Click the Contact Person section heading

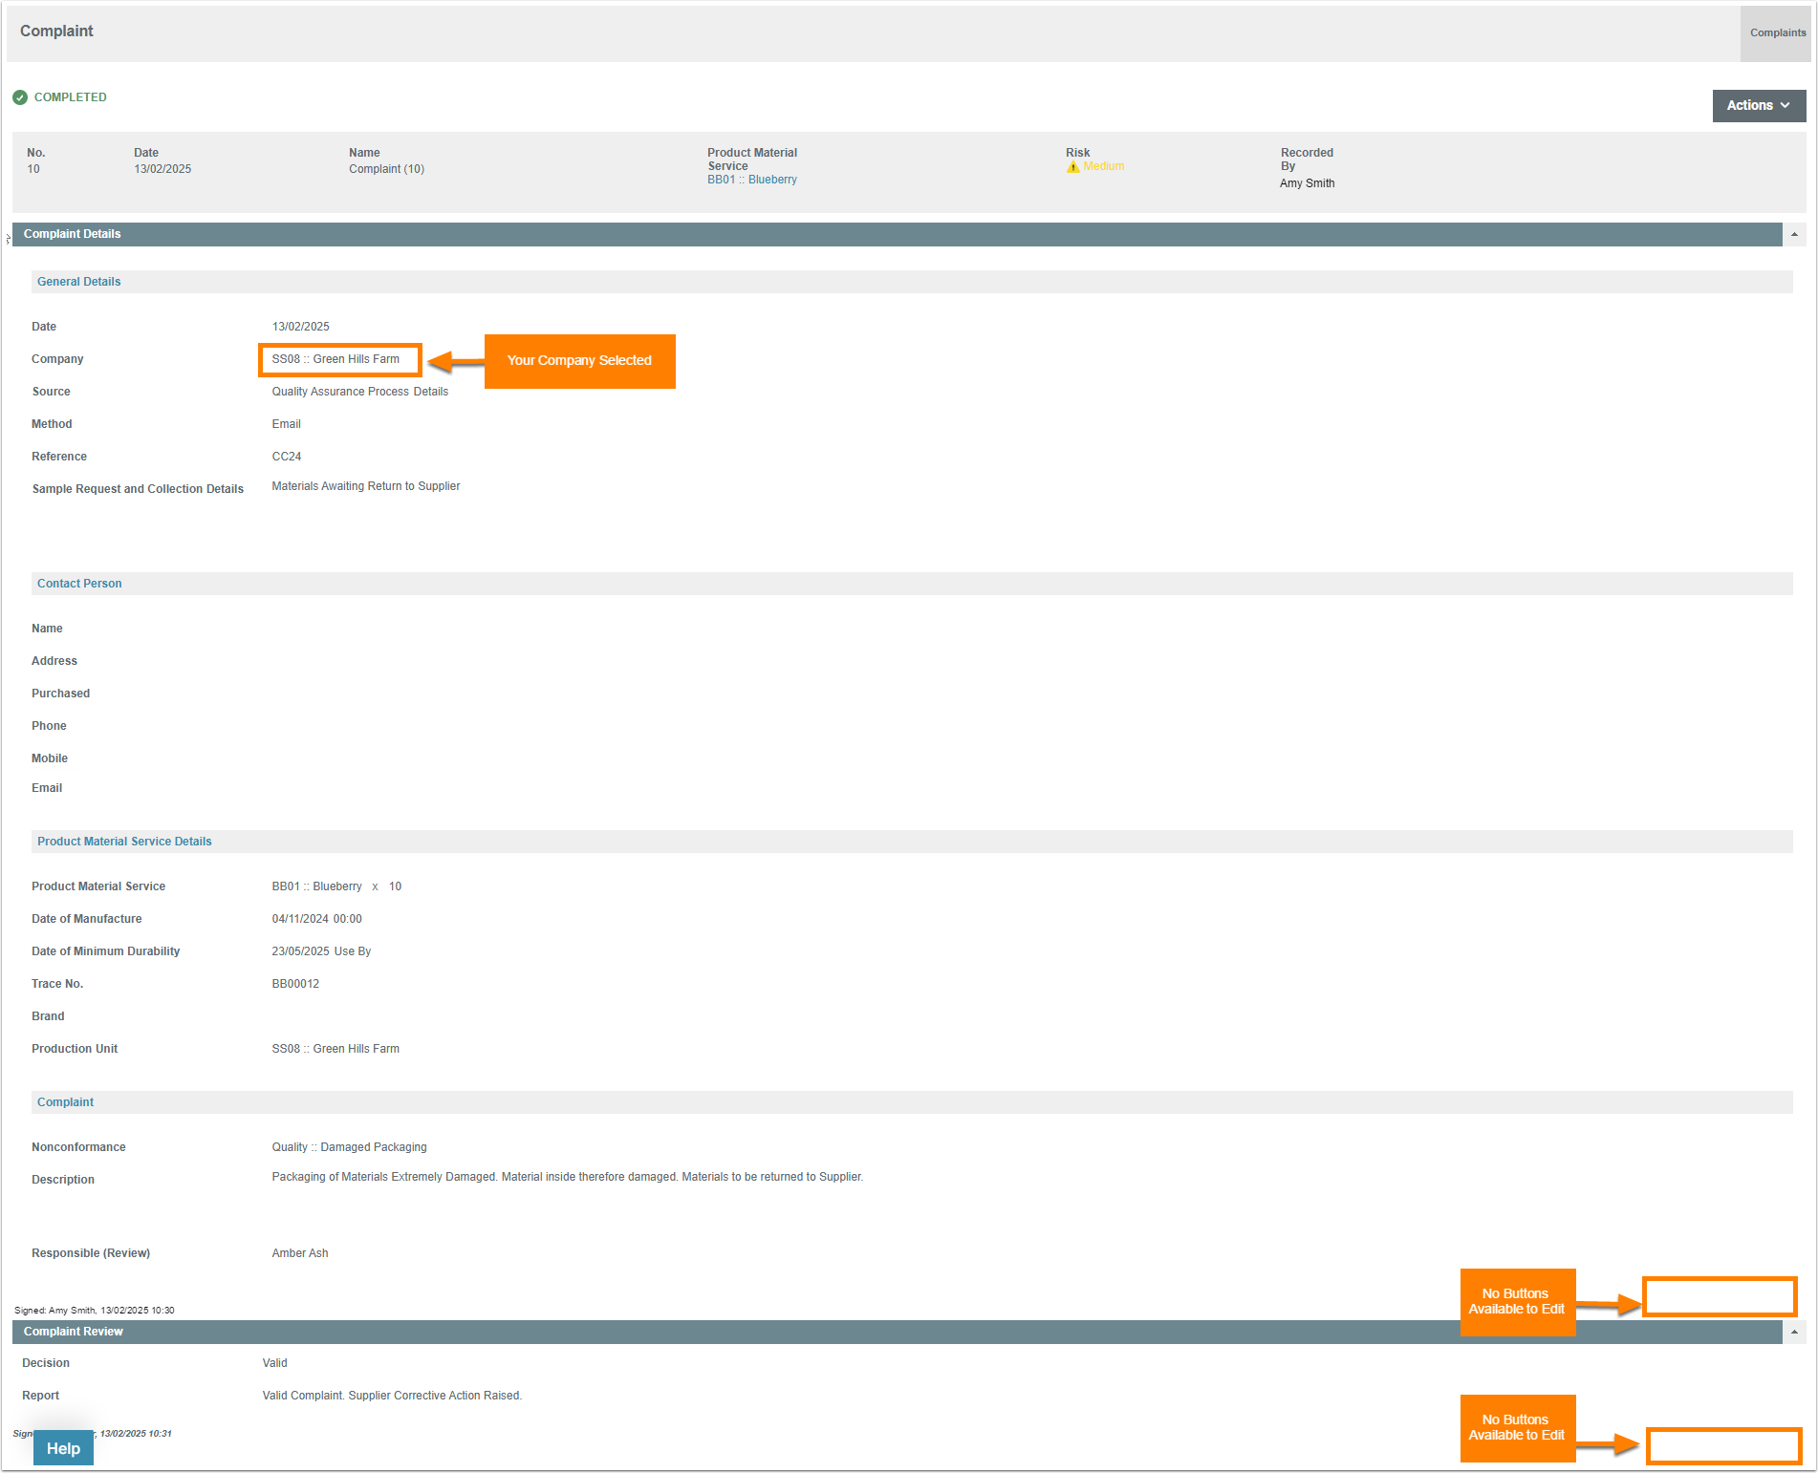(x=79, y=584)
